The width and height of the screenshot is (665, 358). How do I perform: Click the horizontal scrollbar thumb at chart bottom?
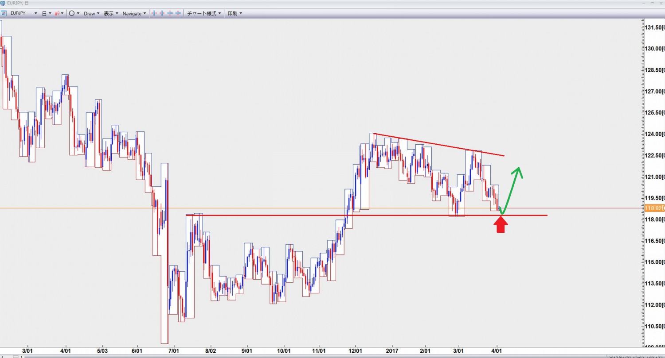[16, 356]
